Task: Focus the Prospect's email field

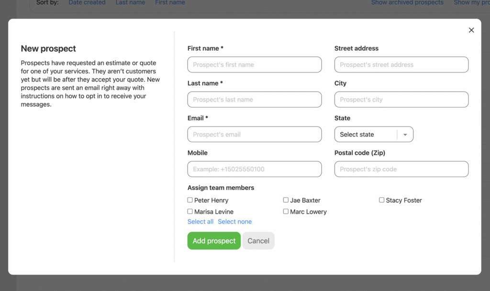Action: 255,135
